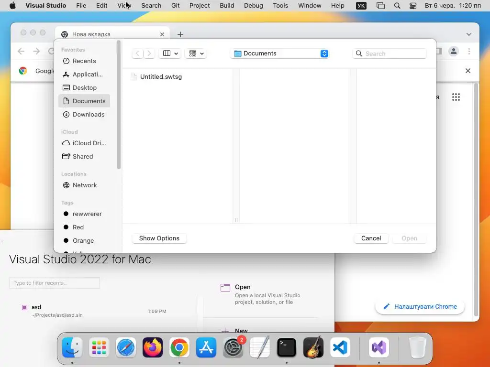
Task: Click the filter recents field
Action: click(x=55, y=283)
